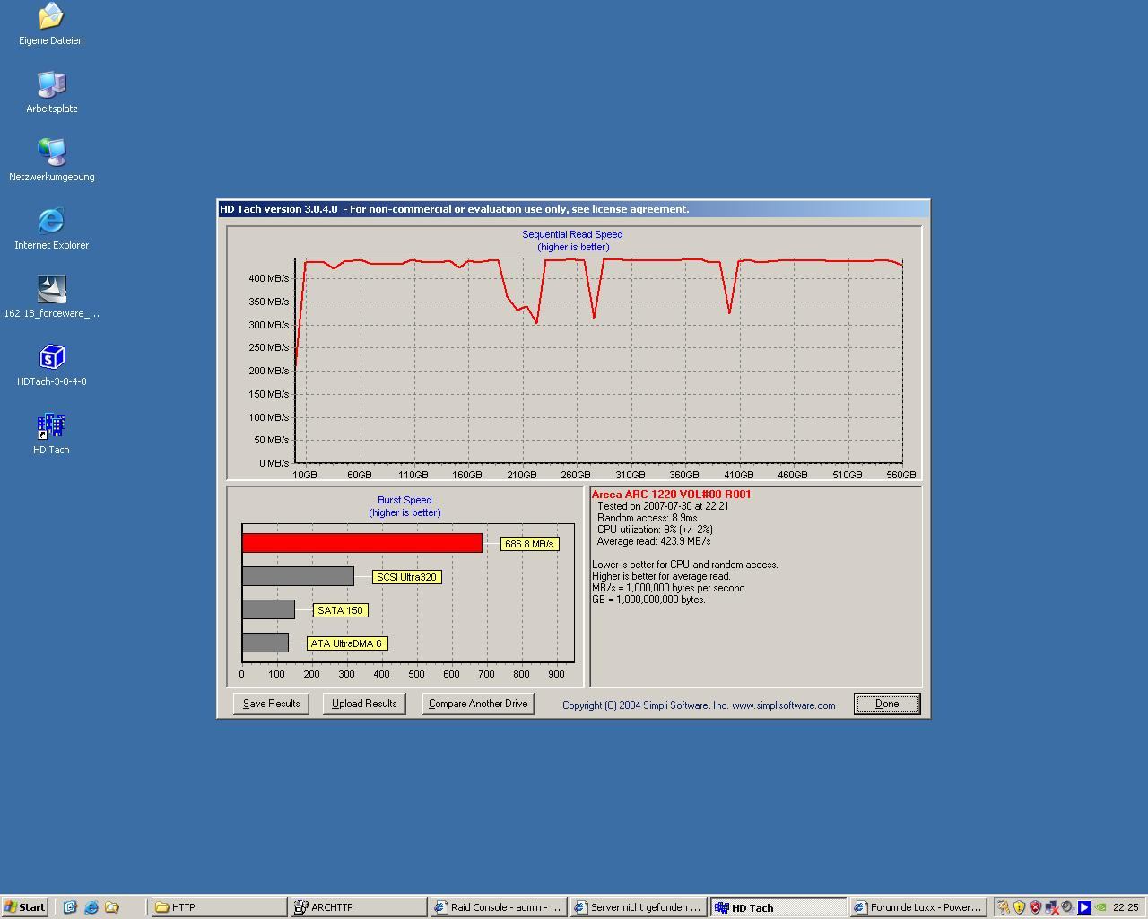
Task: Click the Internet Explorer quick launch icon
Action: 91,907
